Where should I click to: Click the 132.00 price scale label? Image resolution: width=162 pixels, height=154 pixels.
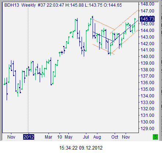point(147,109)
